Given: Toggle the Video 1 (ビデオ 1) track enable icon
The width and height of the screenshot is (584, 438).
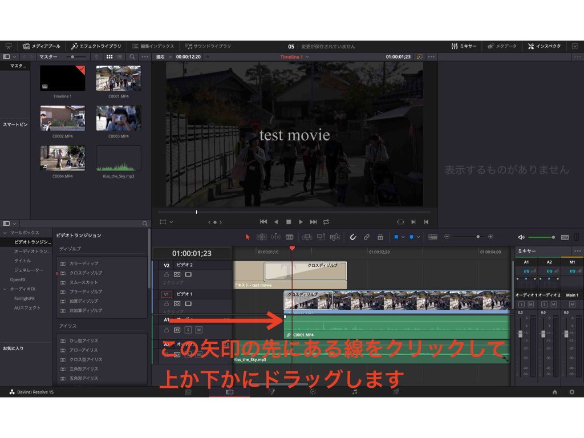Looking at the screenshot, I should click(x=188, y=303).
